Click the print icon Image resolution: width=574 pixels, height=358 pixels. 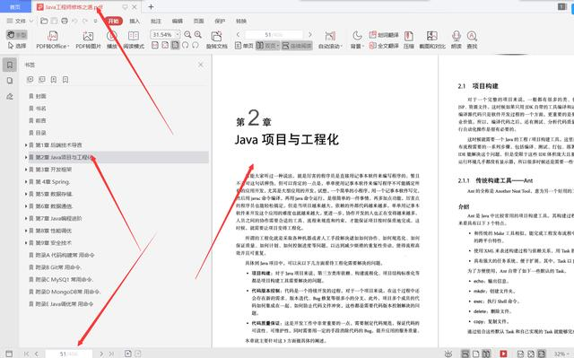[x=65, y=21]
